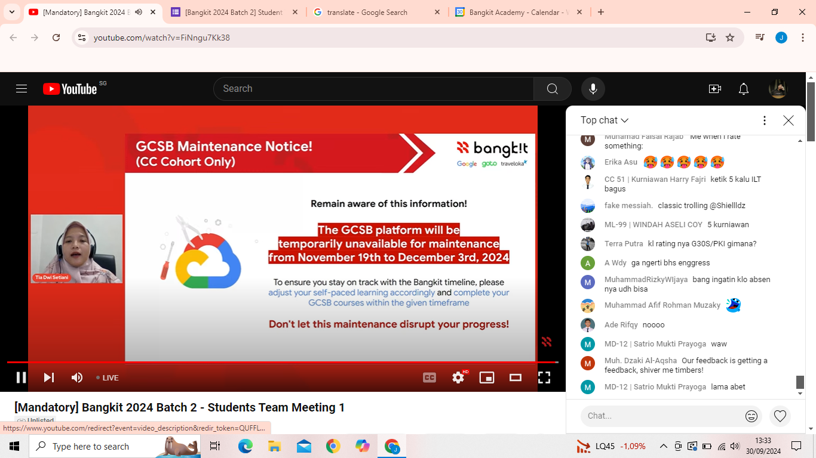Image resolution: width=816 pixels, height=458 pixels.
Task: Close the live chat panel
Action: [x=789, y=120]
